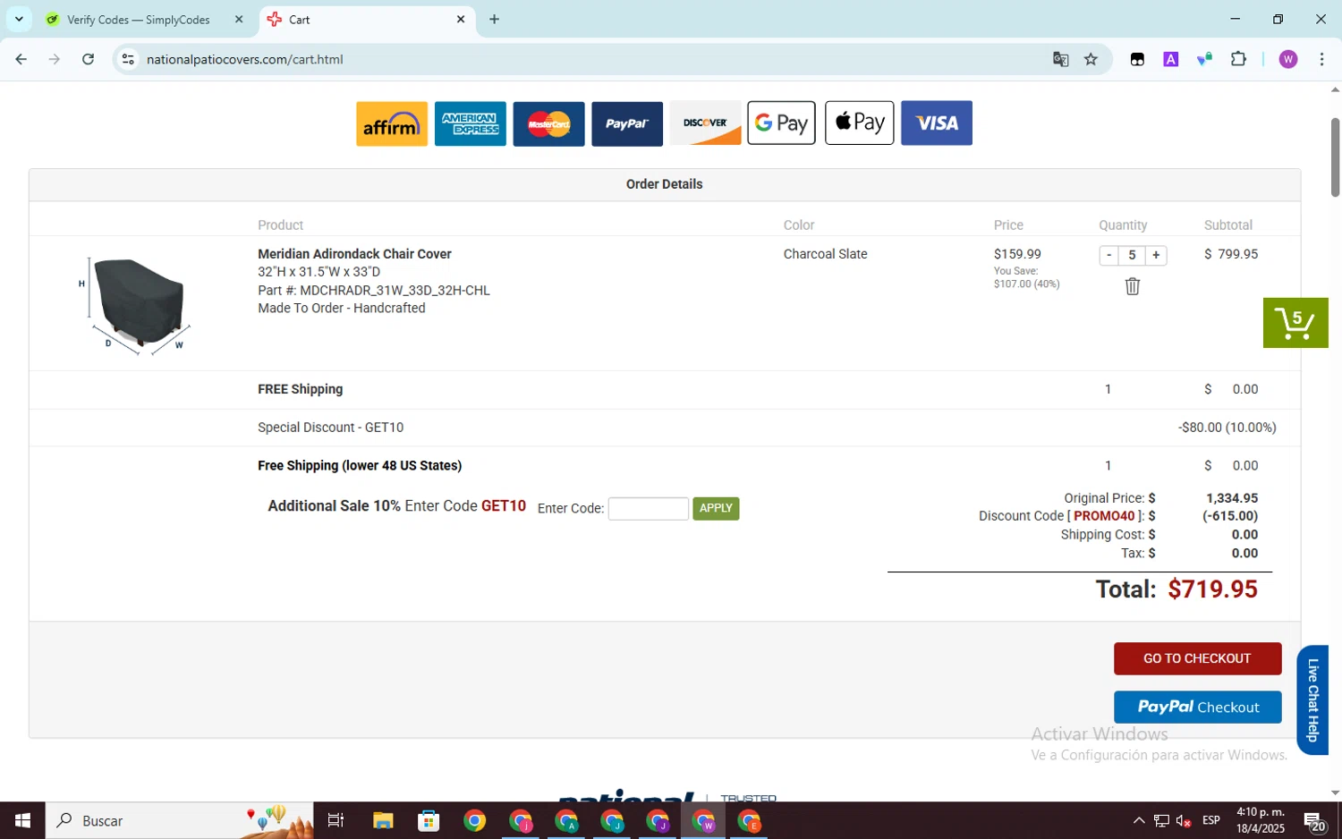Close the Verify Codes tab
The image size is (1342, 839).
pos(239,19)
